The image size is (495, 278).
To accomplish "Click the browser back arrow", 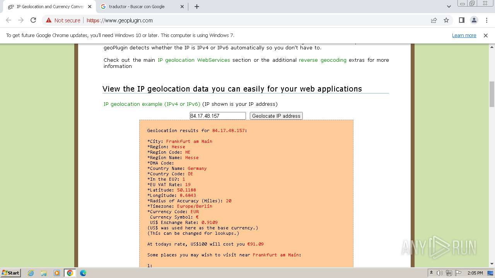I will (x=9, y=20).
